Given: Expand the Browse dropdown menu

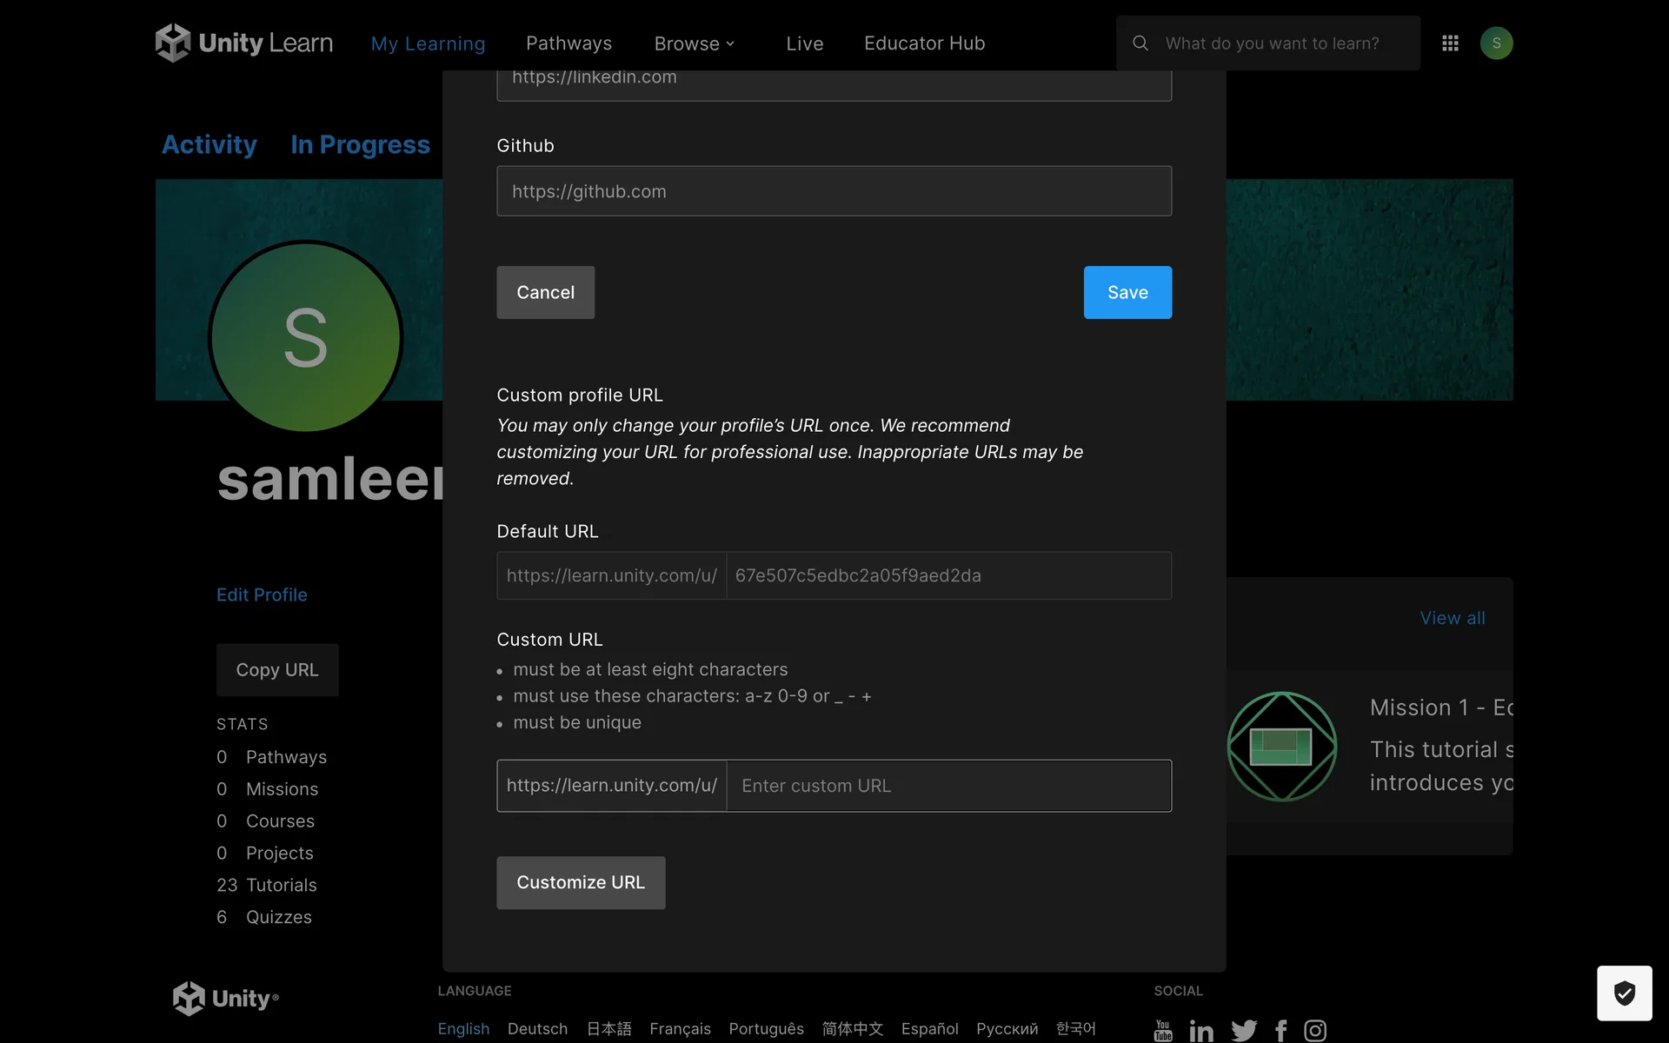Looking at the screenshot, I should [694, 43].
